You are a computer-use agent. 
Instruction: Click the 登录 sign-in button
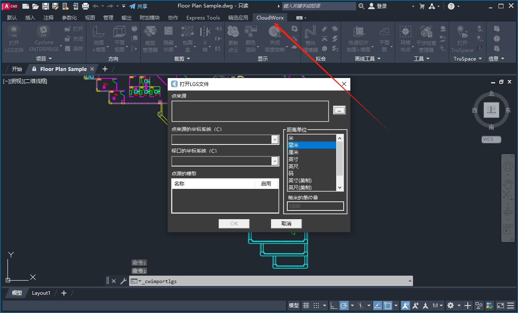coord(378,6)
